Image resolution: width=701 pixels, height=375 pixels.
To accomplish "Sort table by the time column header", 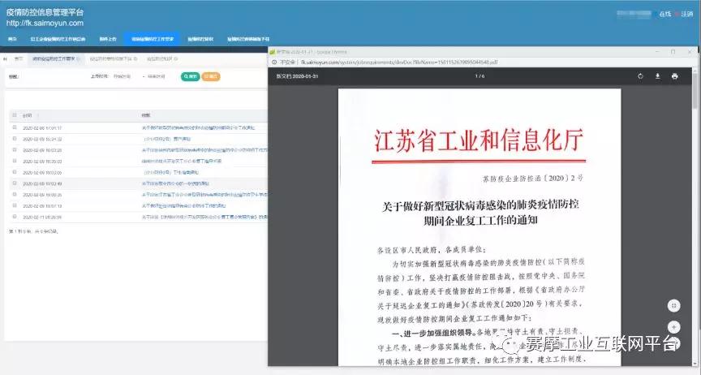I will [28, 115].
